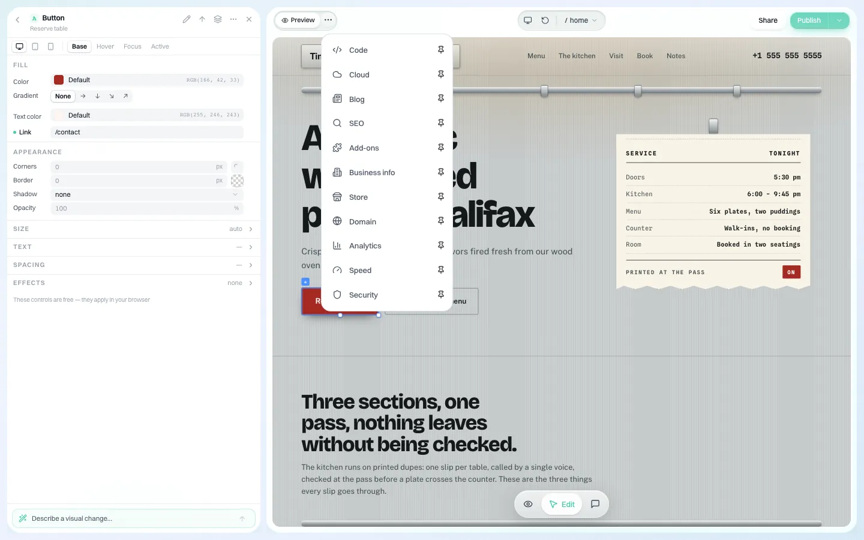Click the Share button
This screenshot has height=540, width=864.
click(x=768, y=20)
